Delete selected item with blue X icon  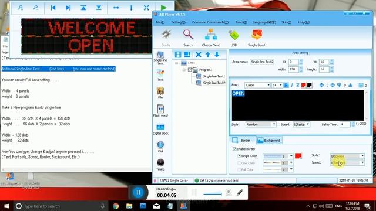pos(199,55)
